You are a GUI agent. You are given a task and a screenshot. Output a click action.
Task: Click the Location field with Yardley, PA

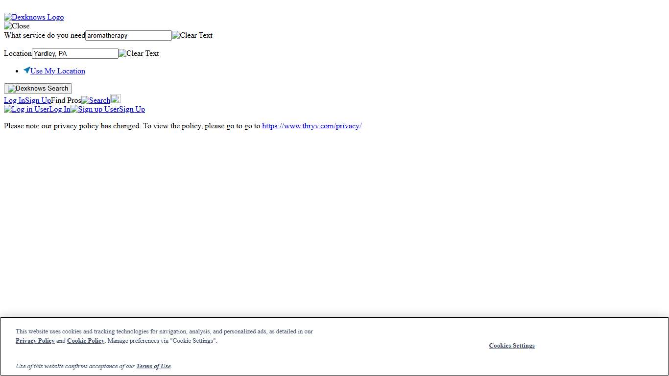pos(75,53)
